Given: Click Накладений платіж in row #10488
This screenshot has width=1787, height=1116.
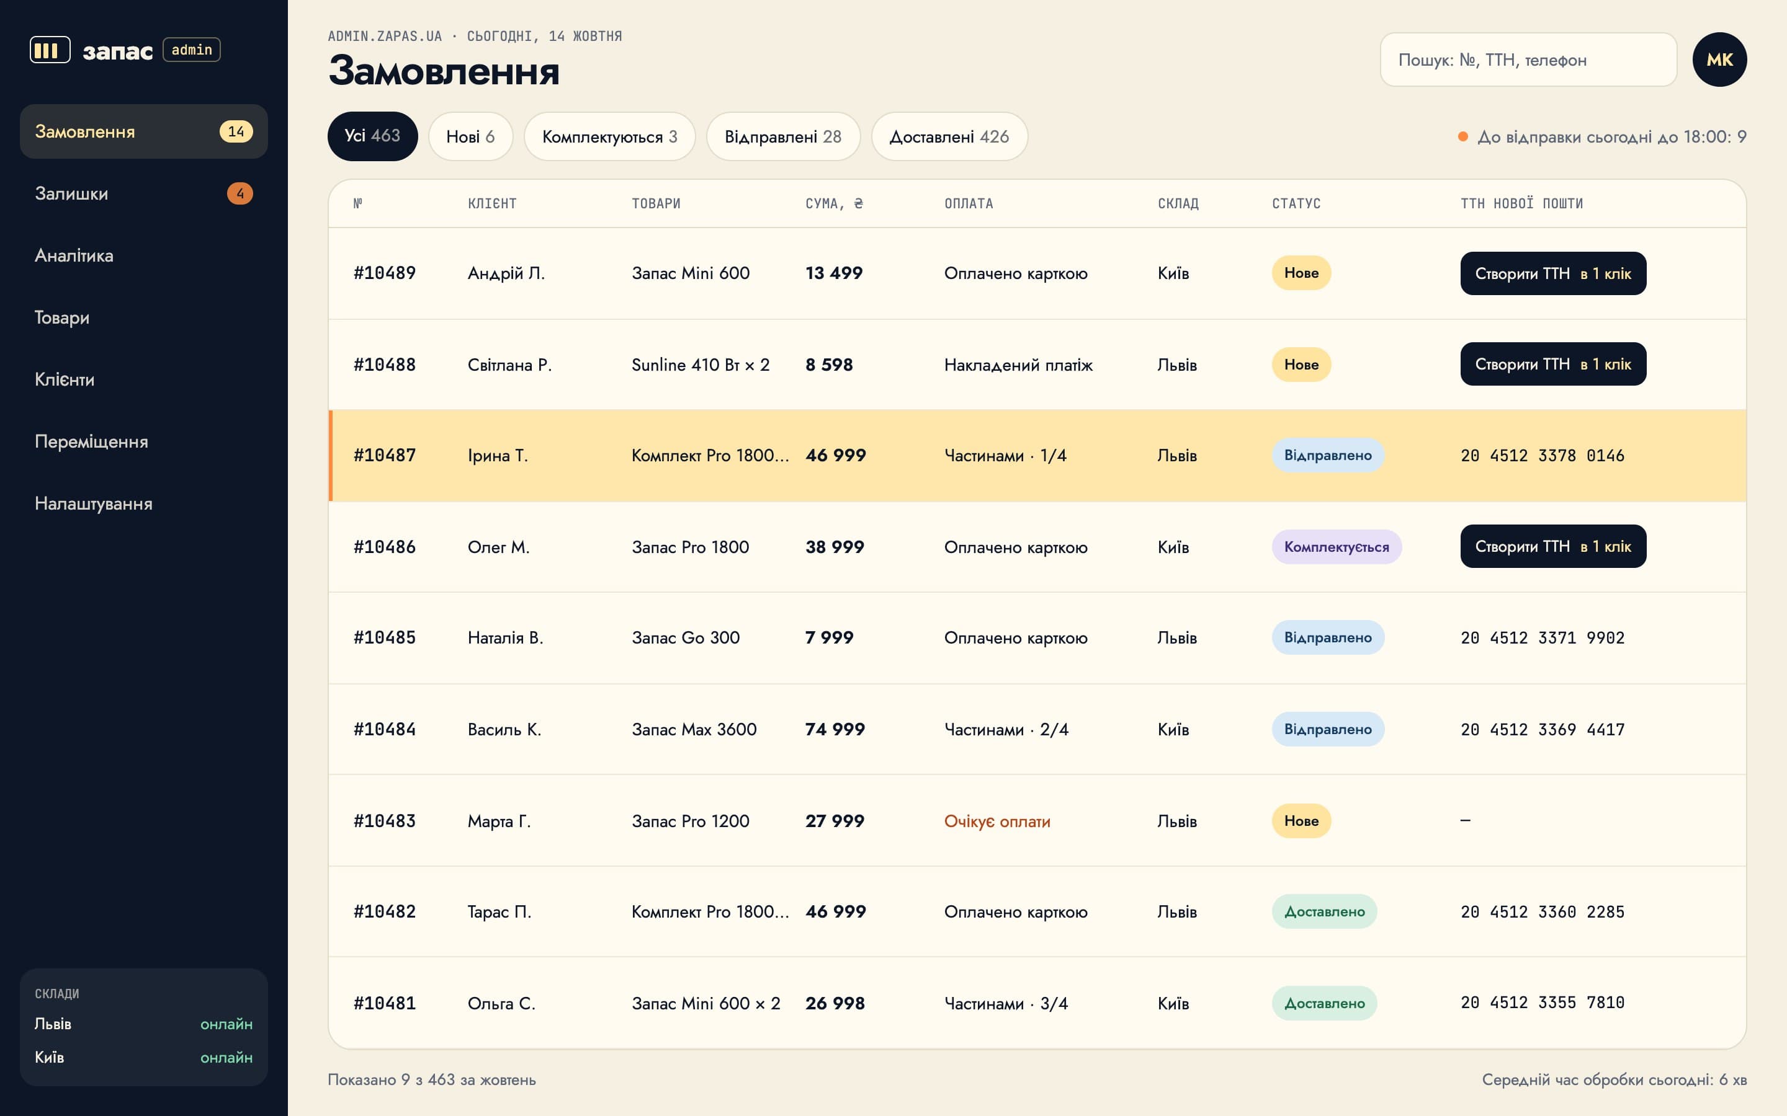Looking at the screenshot, I should pyautogui.click(x=1018, y=365).
